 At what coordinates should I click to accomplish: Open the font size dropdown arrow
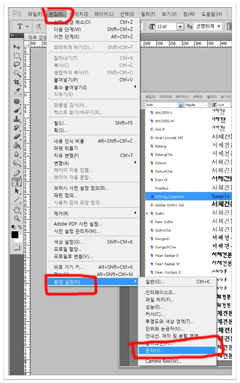(x=180, y=26)
